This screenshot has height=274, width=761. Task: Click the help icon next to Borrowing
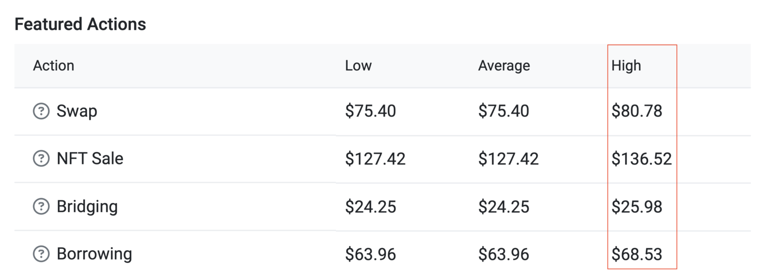[x=41, y=254]
